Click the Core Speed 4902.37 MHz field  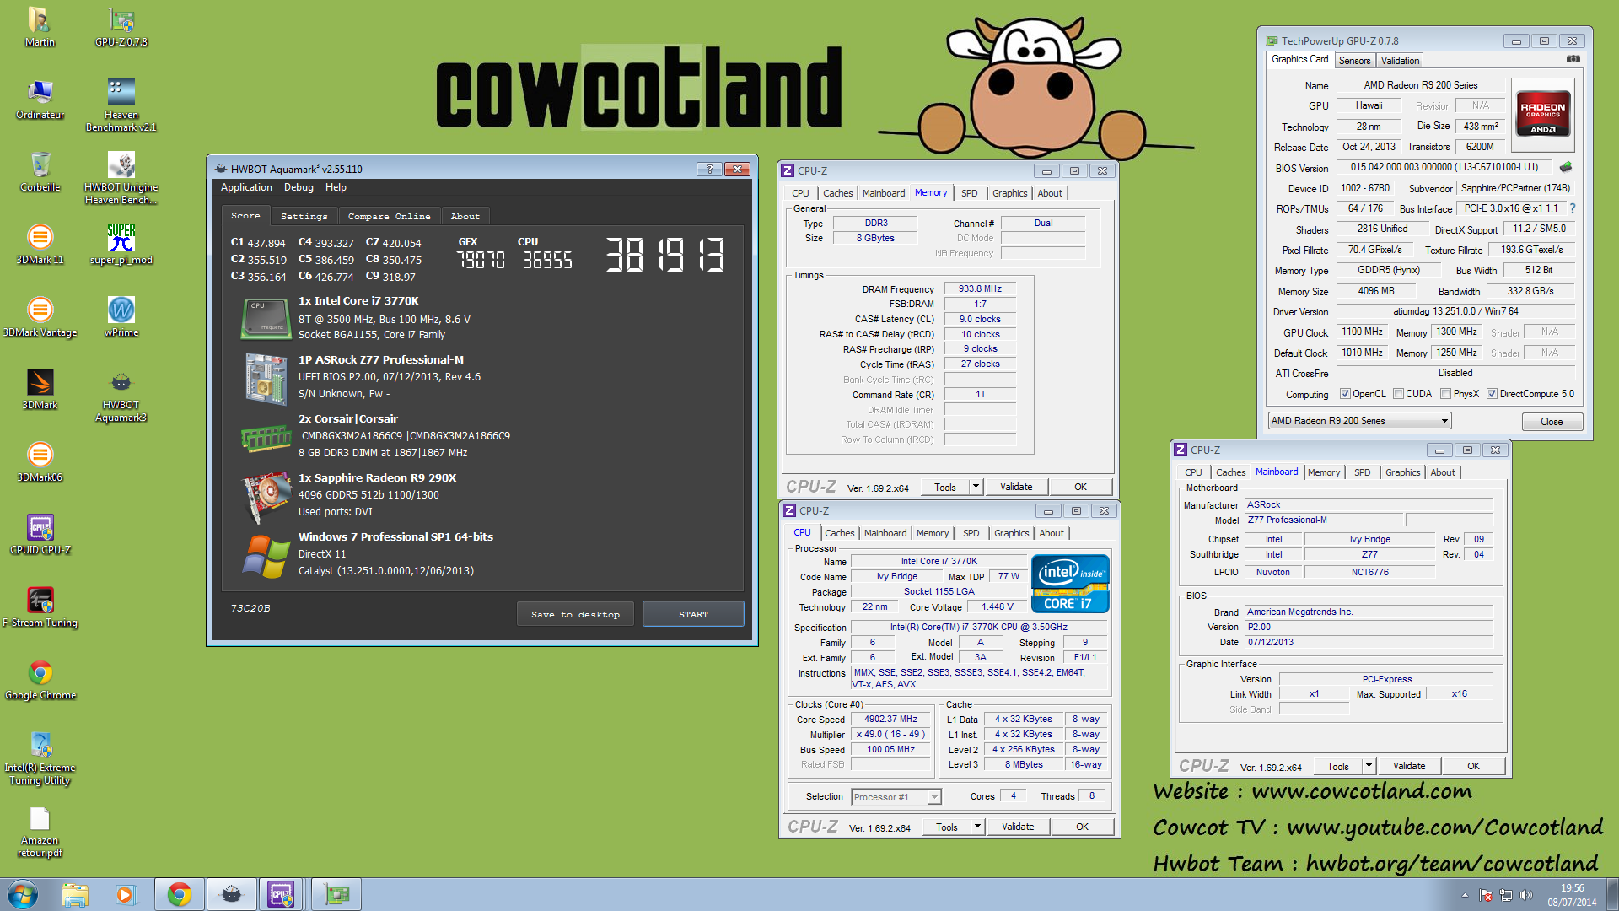pos(890,720)
